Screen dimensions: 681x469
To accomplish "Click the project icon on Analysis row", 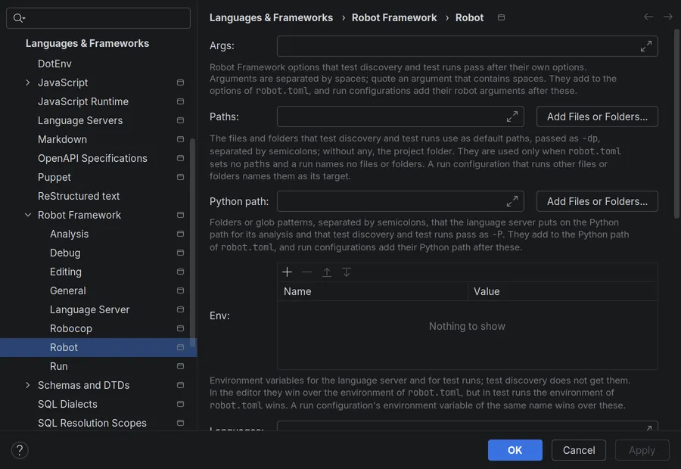I will (180, 234).
